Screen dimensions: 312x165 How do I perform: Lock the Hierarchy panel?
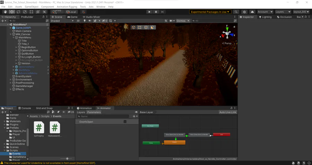(43, 17)
